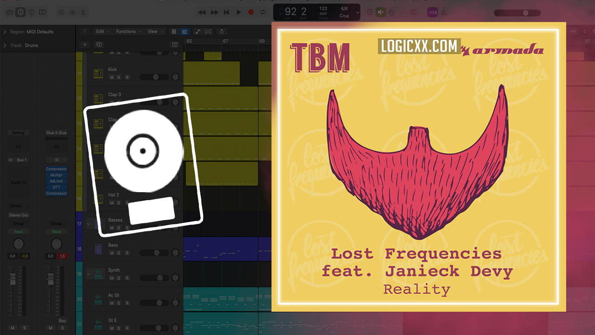This screenshot has height=335, width=595.
Task: Mute the Kick track
Action: pos(111,77)
